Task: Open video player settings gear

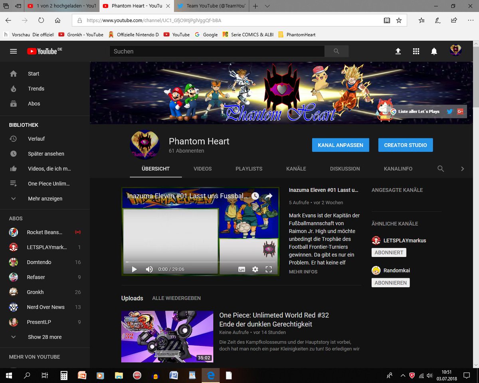Action: point(255,269)
